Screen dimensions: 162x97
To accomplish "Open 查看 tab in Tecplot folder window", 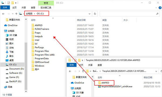I will pos(100,65).
